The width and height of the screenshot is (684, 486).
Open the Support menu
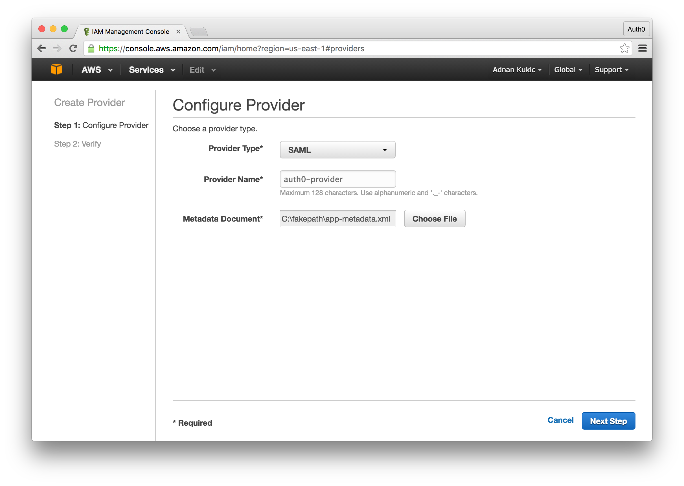pyautogui.click(x=611, y=70)
